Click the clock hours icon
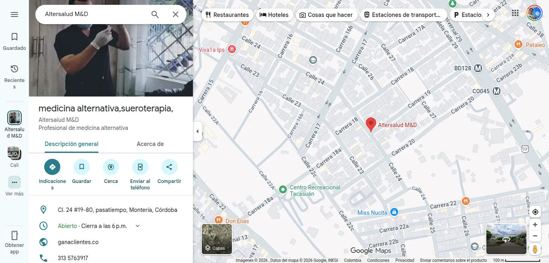The height and width of the screenshot is (263, 549). tap(43, 226)
